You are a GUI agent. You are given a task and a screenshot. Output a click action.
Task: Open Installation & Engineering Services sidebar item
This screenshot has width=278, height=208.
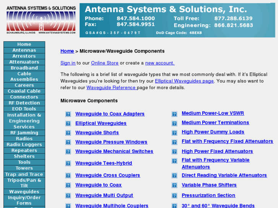[24, 121]
